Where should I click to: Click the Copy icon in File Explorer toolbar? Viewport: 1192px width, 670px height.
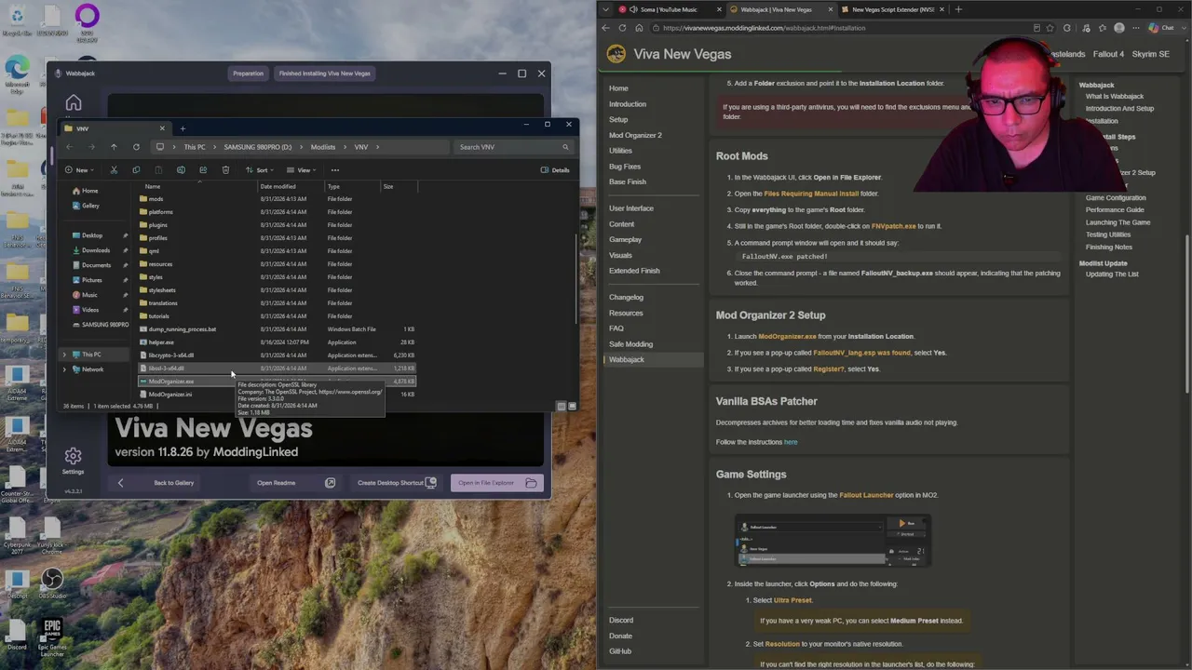[136, 170]
